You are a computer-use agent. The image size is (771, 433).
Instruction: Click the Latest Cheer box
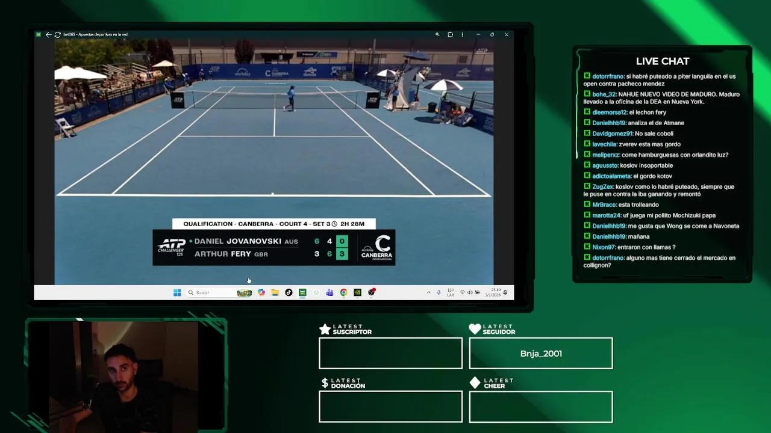click(x=541, y=407)
